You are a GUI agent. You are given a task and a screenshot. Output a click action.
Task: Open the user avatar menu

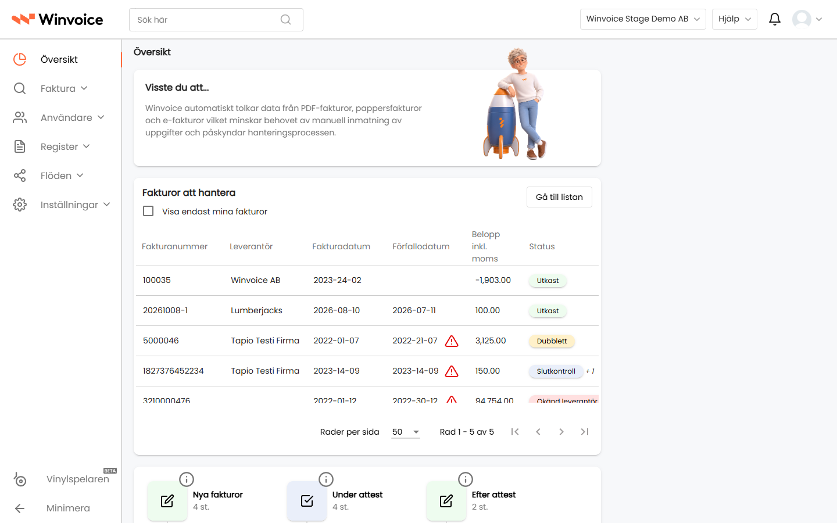807,19
